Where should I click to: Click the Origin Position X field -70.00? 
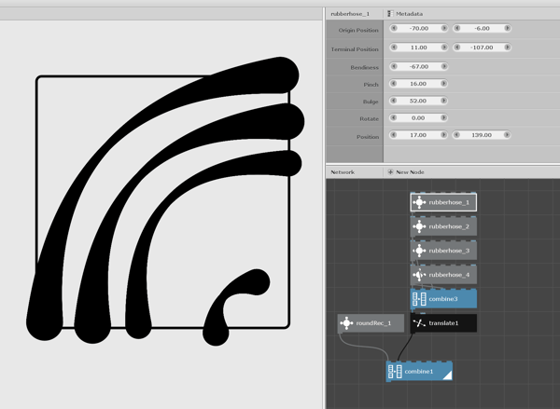(x=419, y=28)
